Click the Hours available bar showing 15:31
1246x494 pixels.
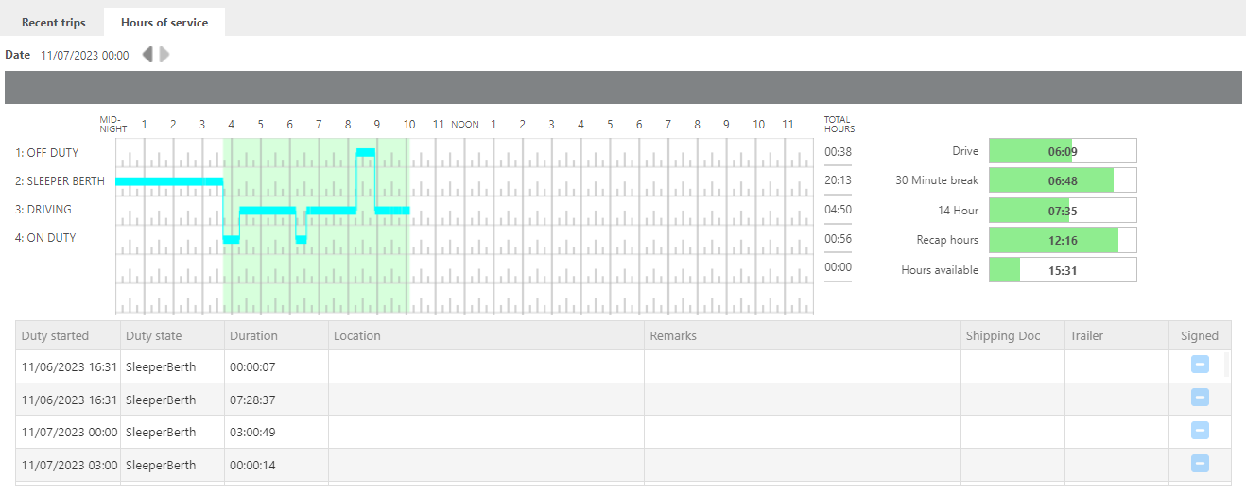pyautogui.click(x=1063, y=270)
